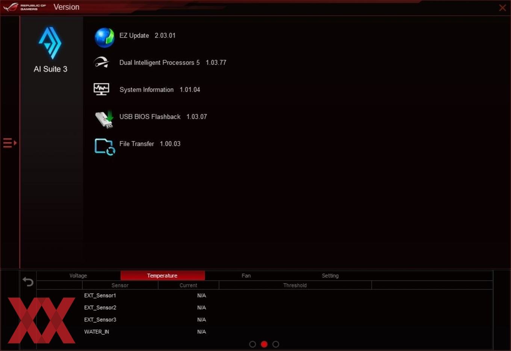This screenshot has height=351, width=511.
Task: Click the Threshold column header
Action: click(x=295, y=286)
